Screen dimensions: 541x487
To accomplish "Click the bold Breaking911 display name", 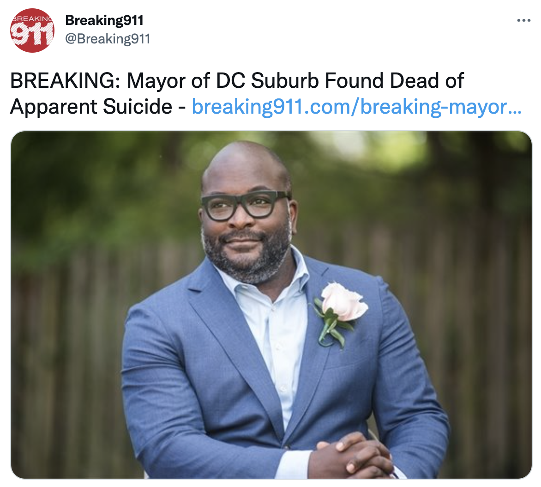I will coord(104,20).
